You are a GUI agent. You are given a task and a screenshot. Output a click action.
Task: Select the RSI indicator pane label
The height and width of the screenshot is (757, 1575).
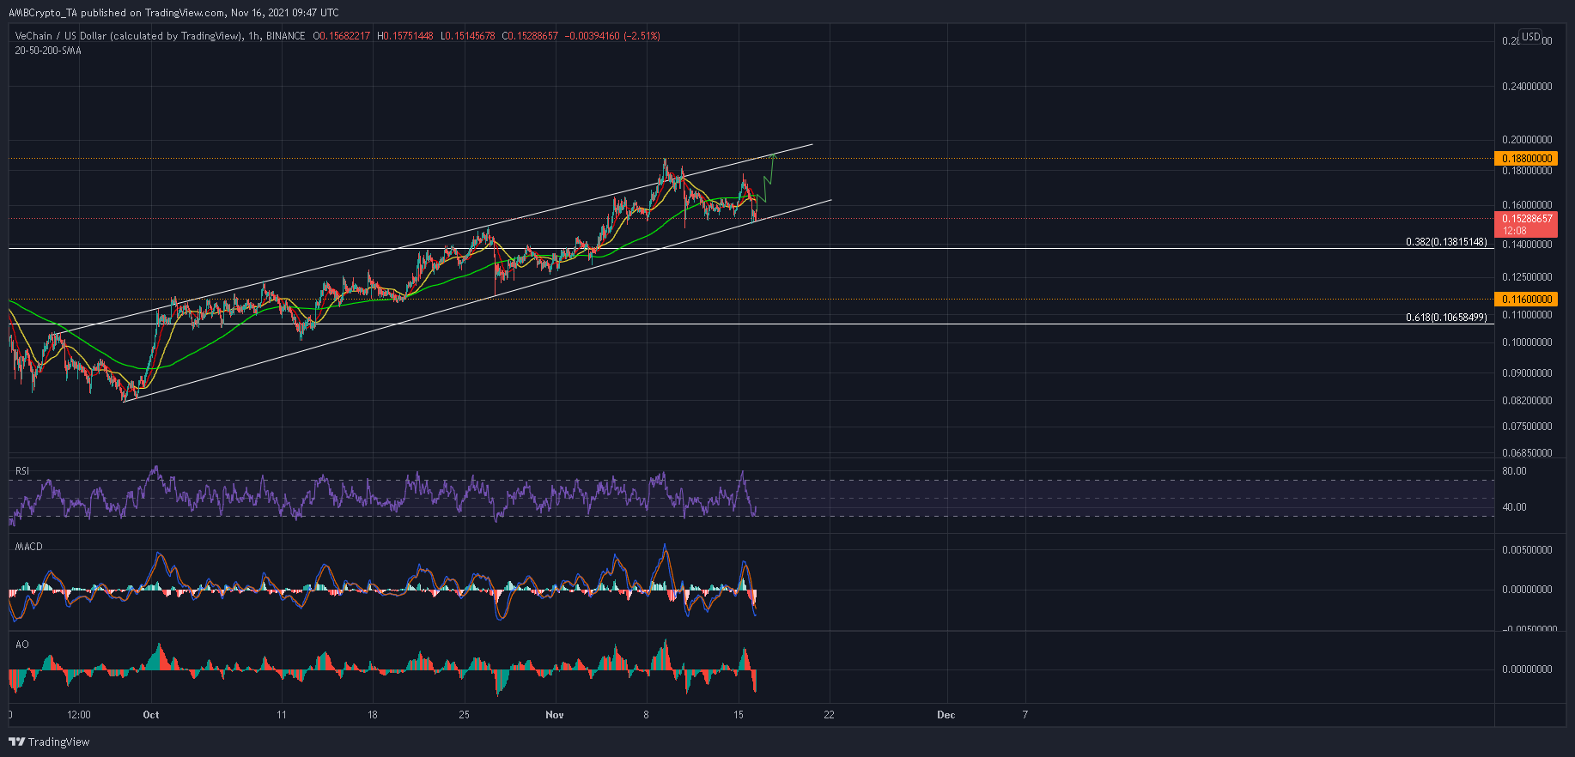click(22, 471)
